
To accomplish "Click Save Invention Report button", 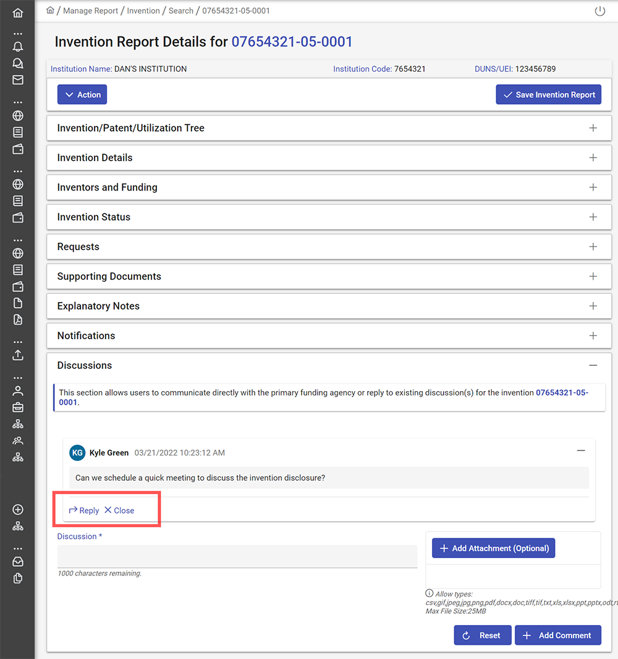I will pos(548,95).
